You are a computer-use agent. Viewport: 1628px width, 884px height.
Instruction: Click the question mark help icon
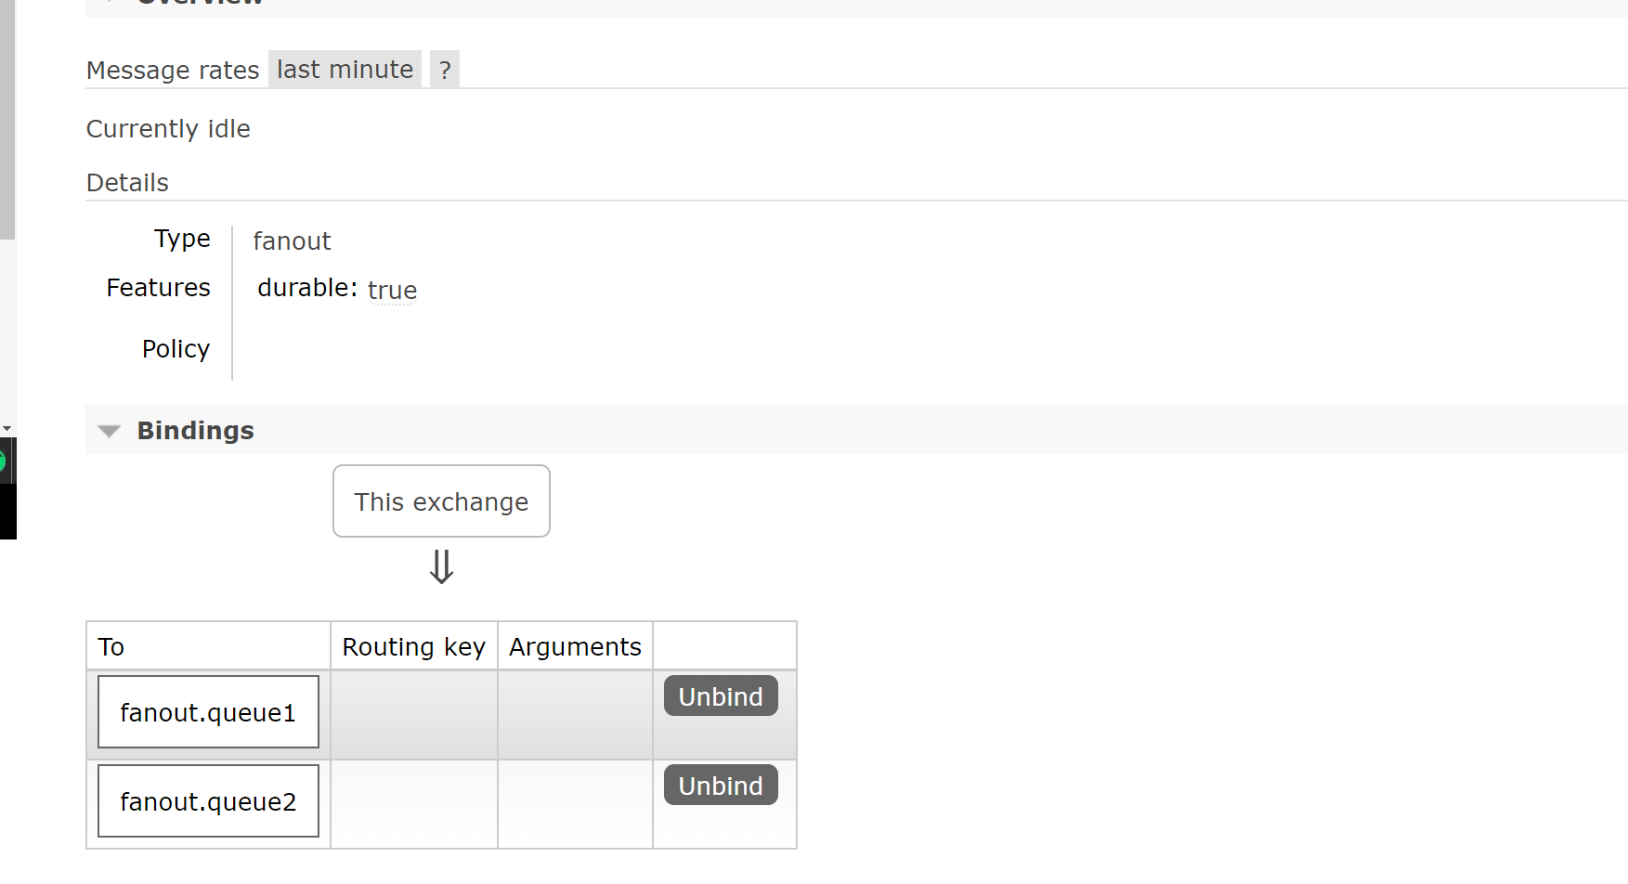click(x=445, y=70)
